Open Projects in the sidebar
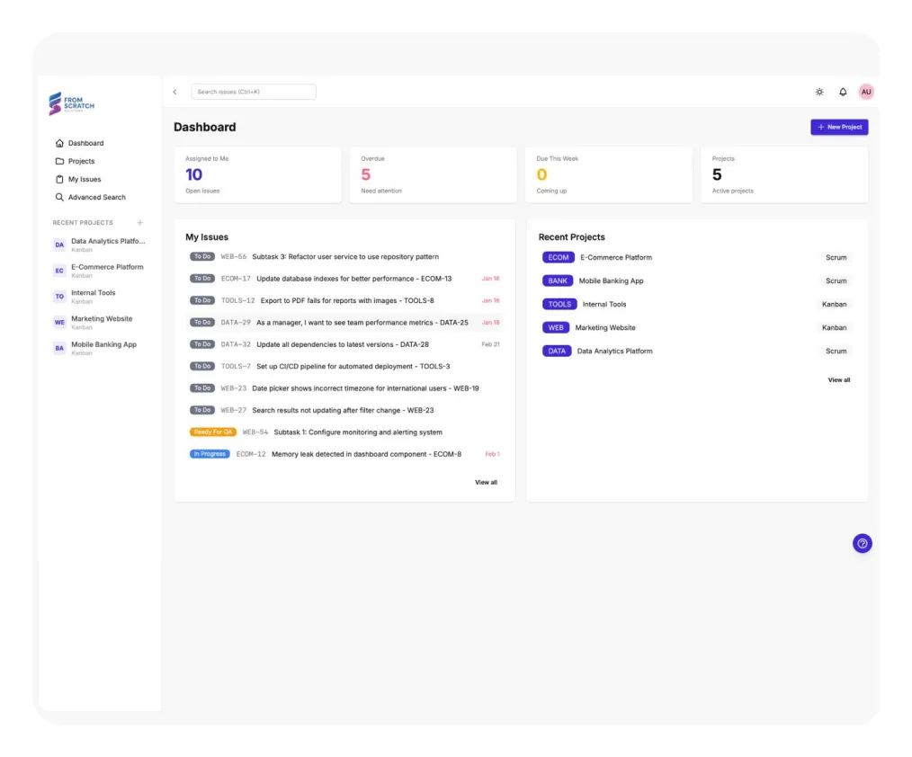The image size is (912, 757). point(81,161)
